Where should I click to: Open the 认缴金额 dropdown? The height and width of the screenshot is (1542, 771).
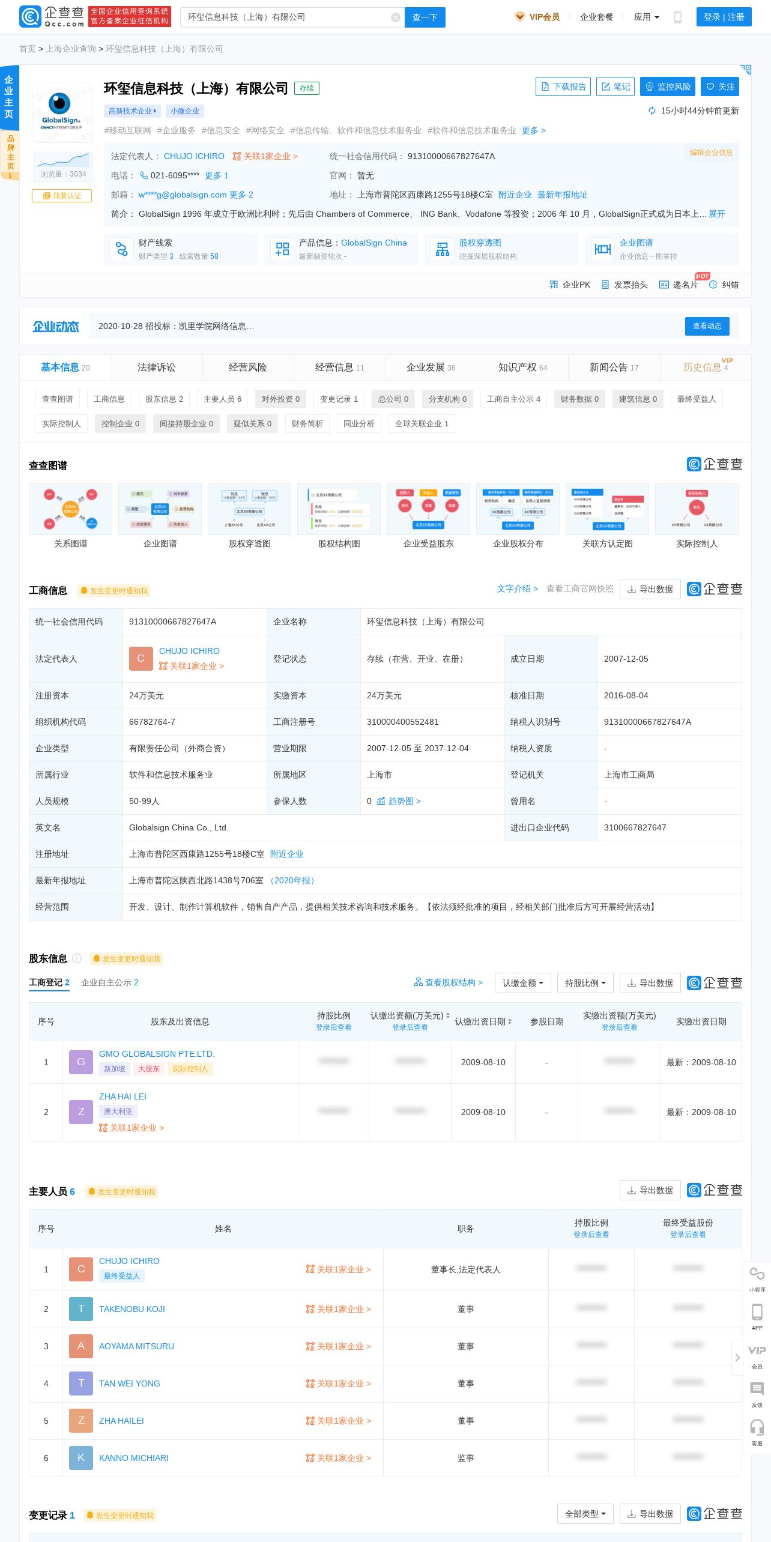pyautogui.click(x=523, y=983)
